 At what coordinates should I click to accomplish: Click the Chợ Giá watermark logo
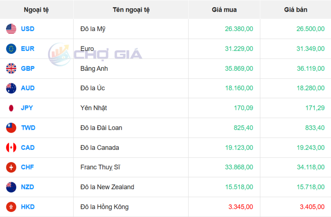tap(95, 54)
